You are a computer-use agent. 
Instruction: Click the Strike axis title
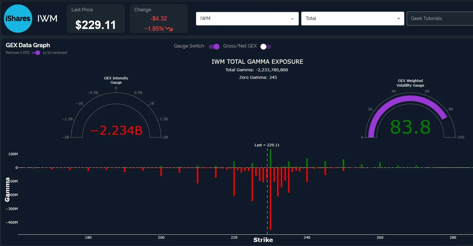[263, 240]
